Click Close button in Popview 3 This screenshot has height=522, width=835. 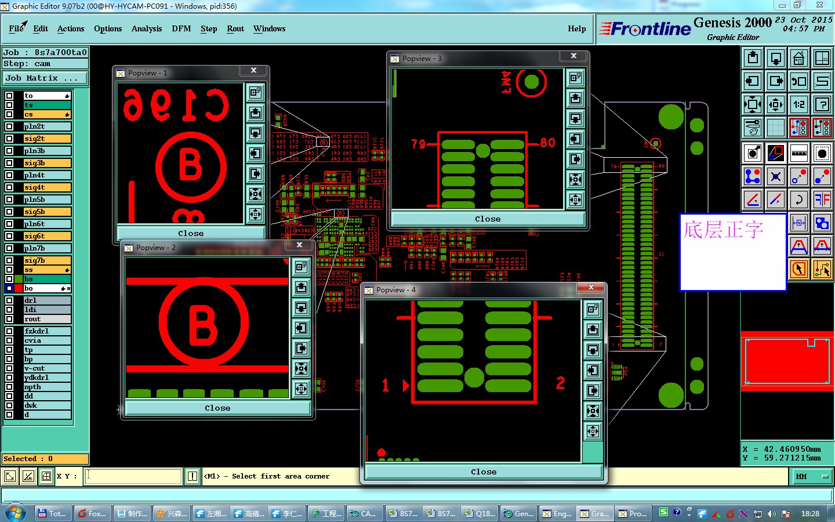pyautogui.click(x=488, y=219)
